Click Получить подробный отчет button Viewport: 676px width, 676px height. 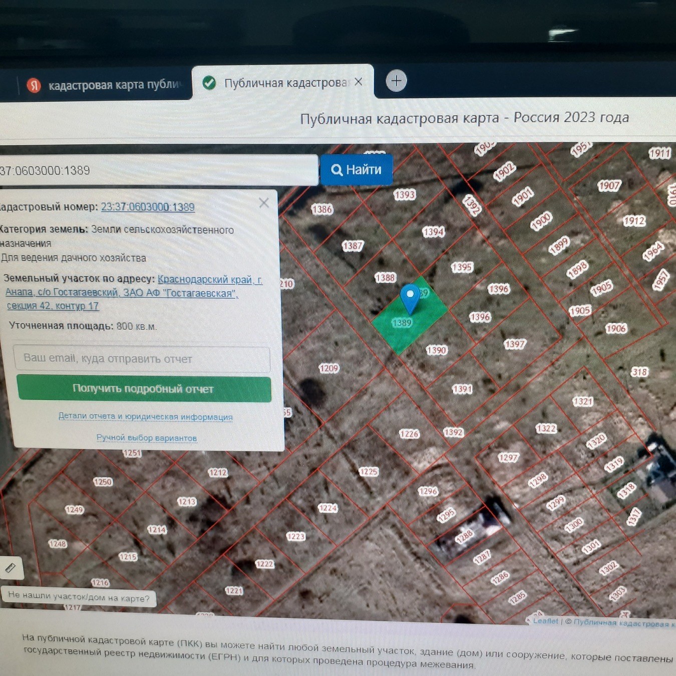(144, 389)
